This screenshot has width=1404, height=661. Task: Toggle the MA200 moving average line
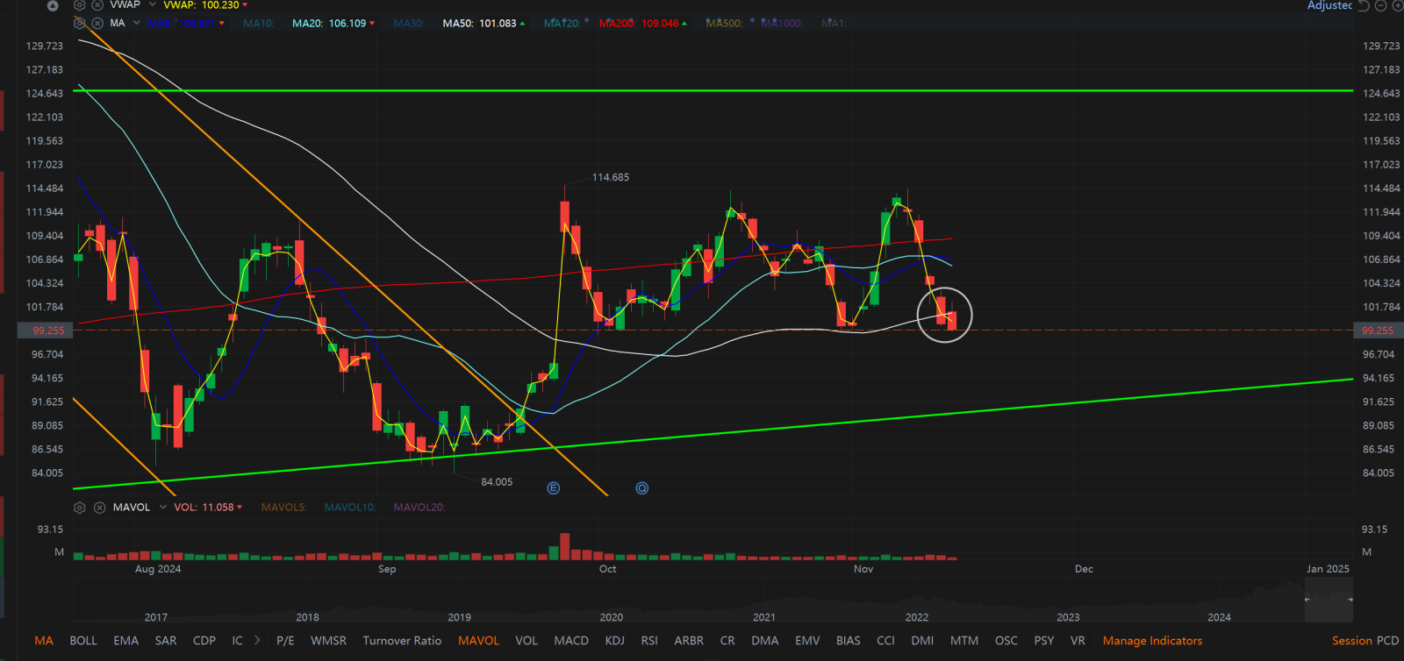(642, 24)
